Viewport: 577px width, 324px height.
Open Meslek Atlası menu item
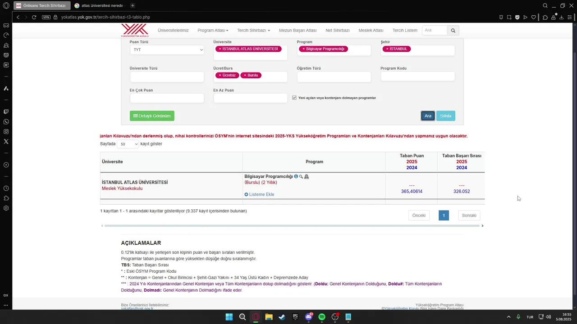371,30
